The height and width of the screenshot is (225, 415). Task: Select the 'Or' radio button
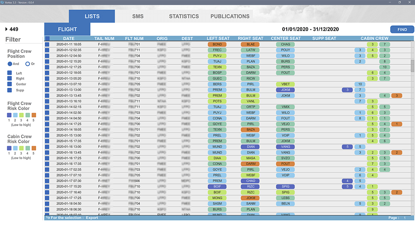click(28, 64)
